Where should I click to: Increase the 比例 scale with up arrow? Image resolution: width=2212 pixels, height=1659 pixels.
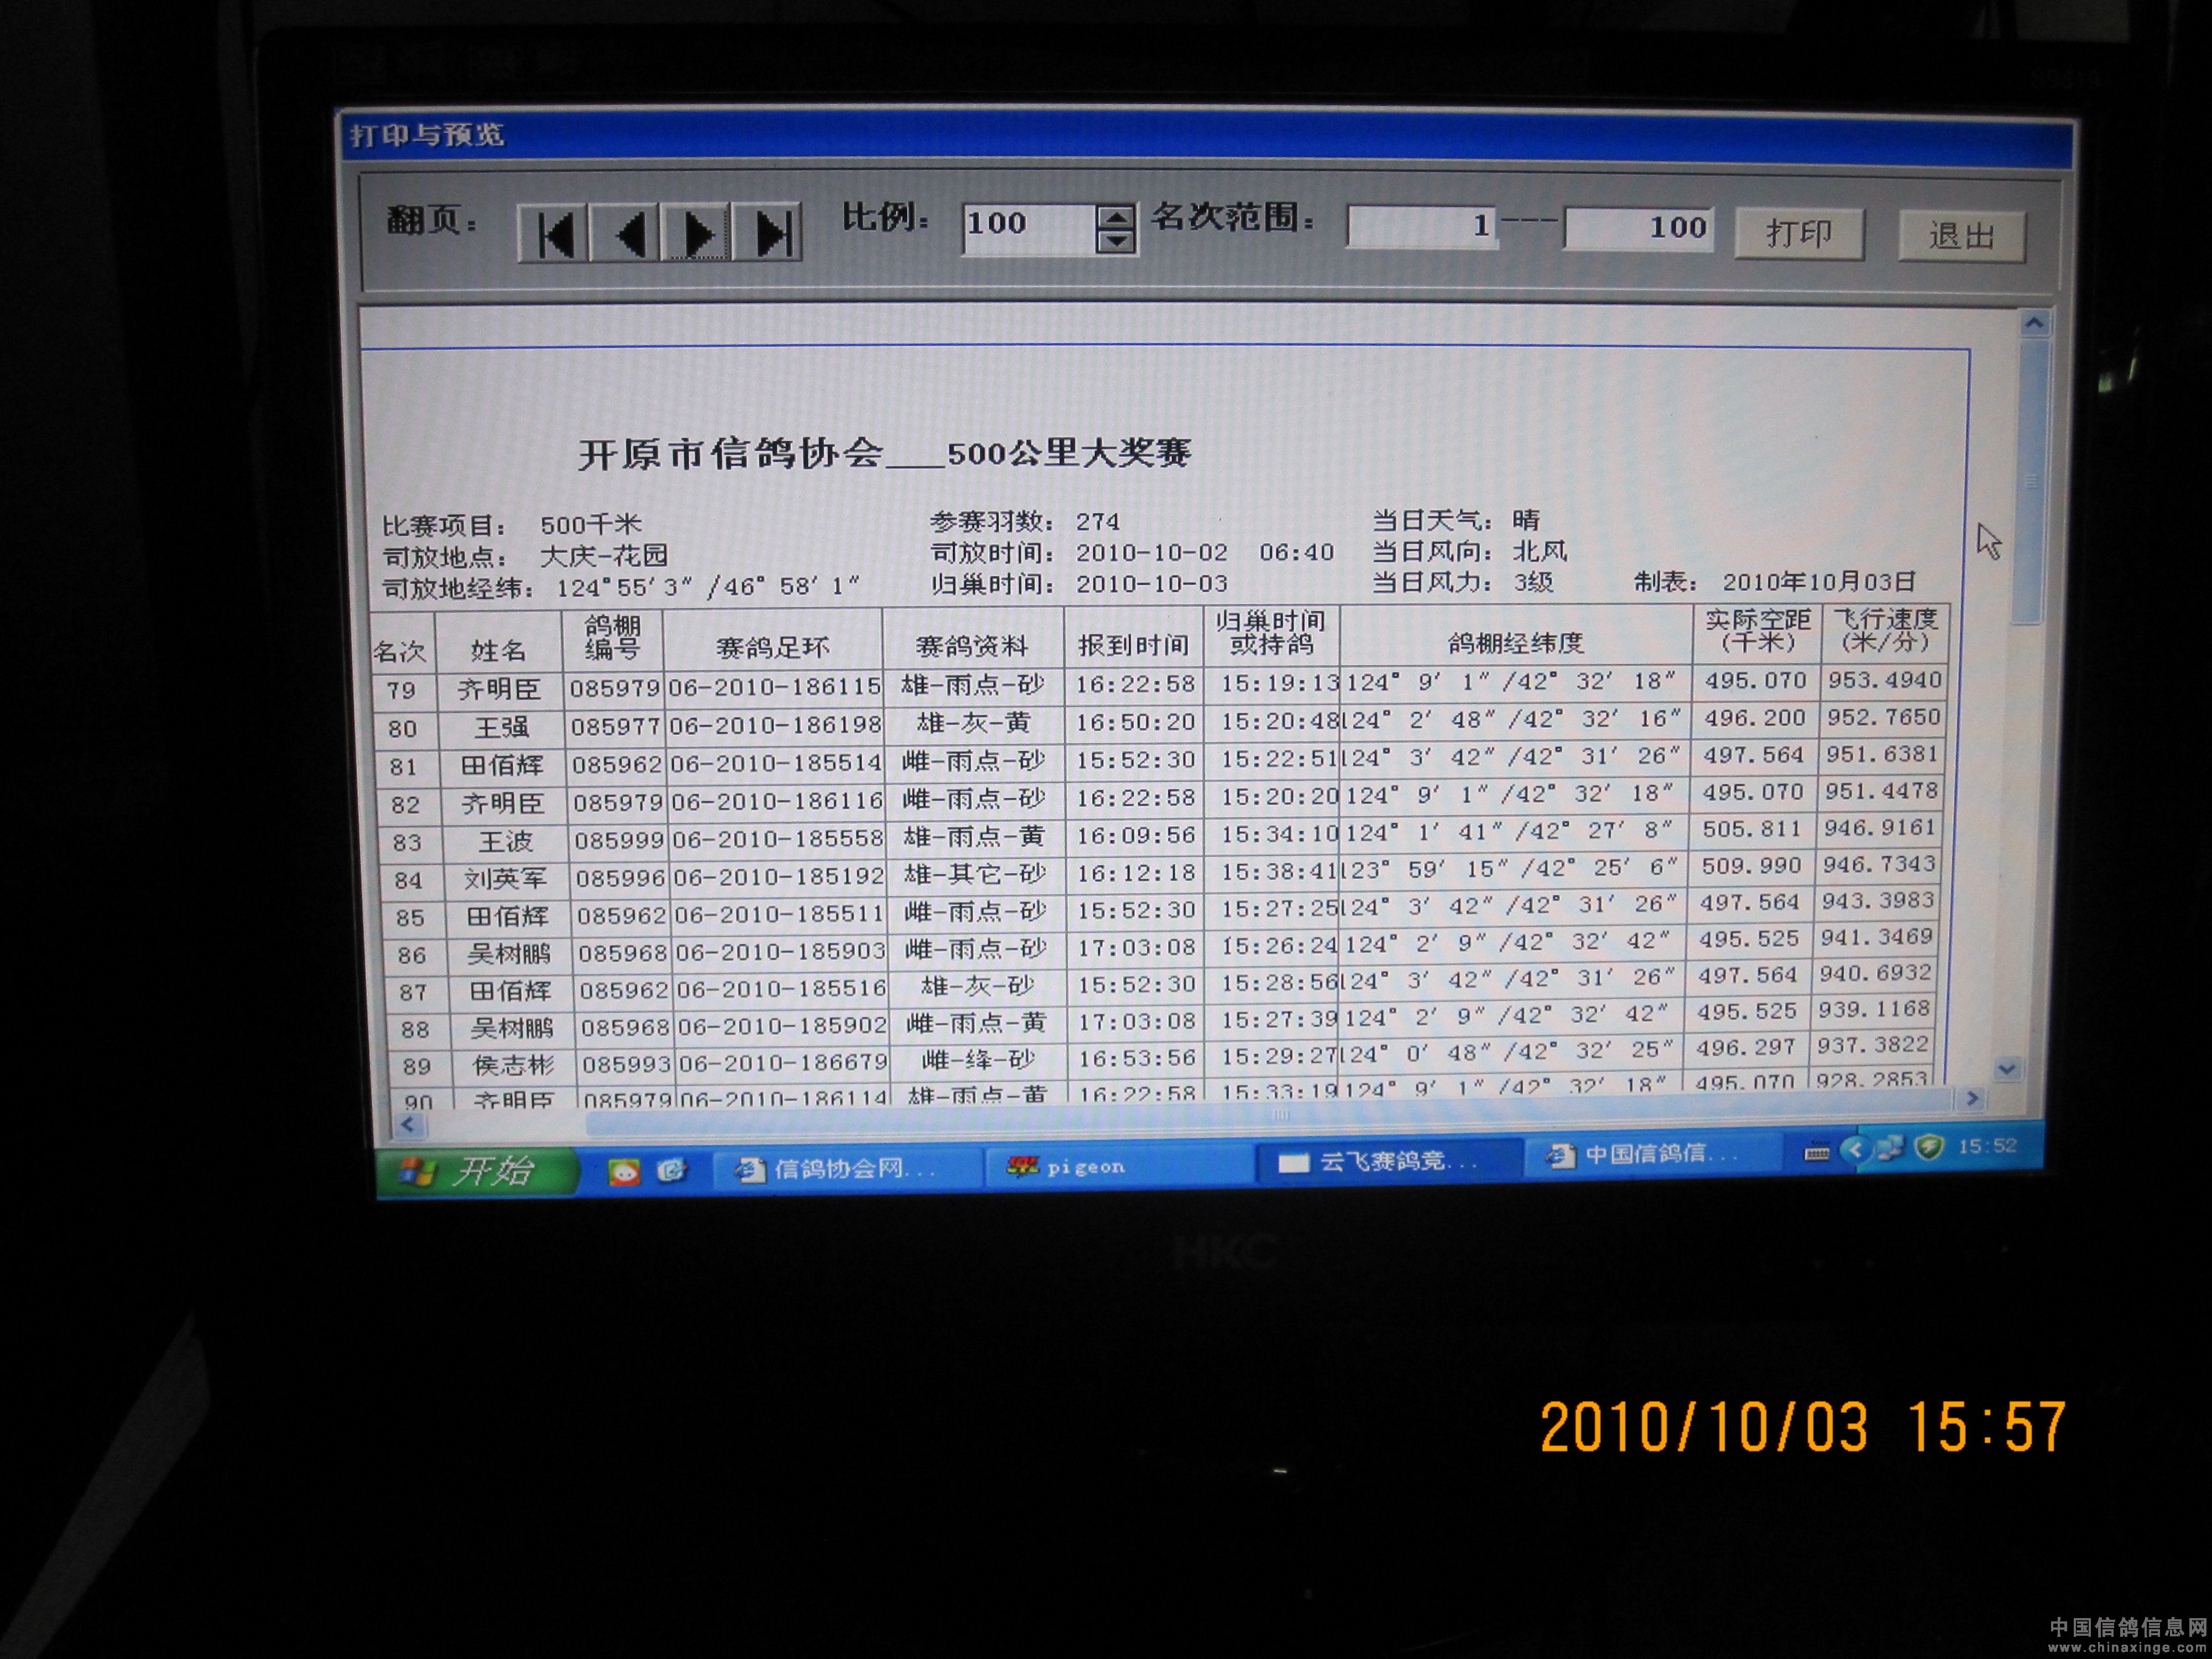(1115, 217)
